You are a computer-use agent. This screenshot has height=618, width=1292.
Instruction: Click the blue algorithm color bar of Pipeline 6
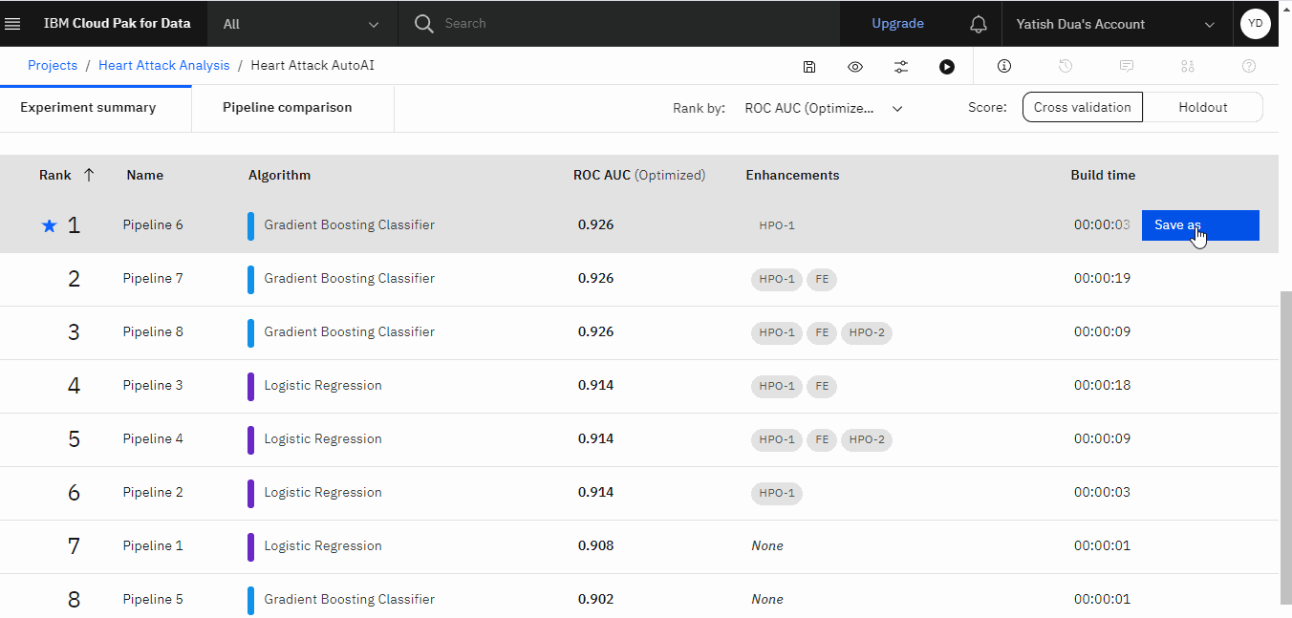tap(251, 225)
